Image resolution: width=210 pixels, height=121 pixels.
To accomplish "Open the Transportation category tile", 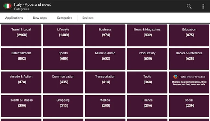I will click(105, 82).
